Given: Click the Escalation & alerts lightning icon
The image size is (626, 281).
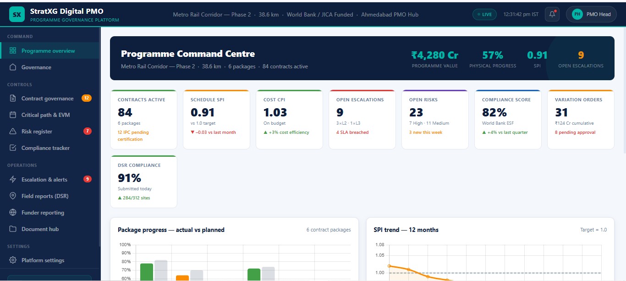Looking at the screenshot, I should coord(13,180).
